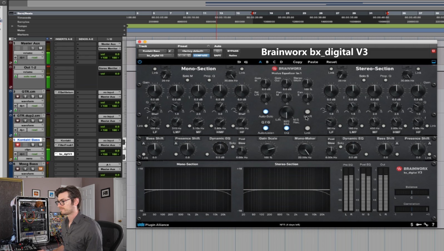Open the Kontakt Bass track selector dropdown
Viewport: 444px width, 251px height.
[152, 51]
